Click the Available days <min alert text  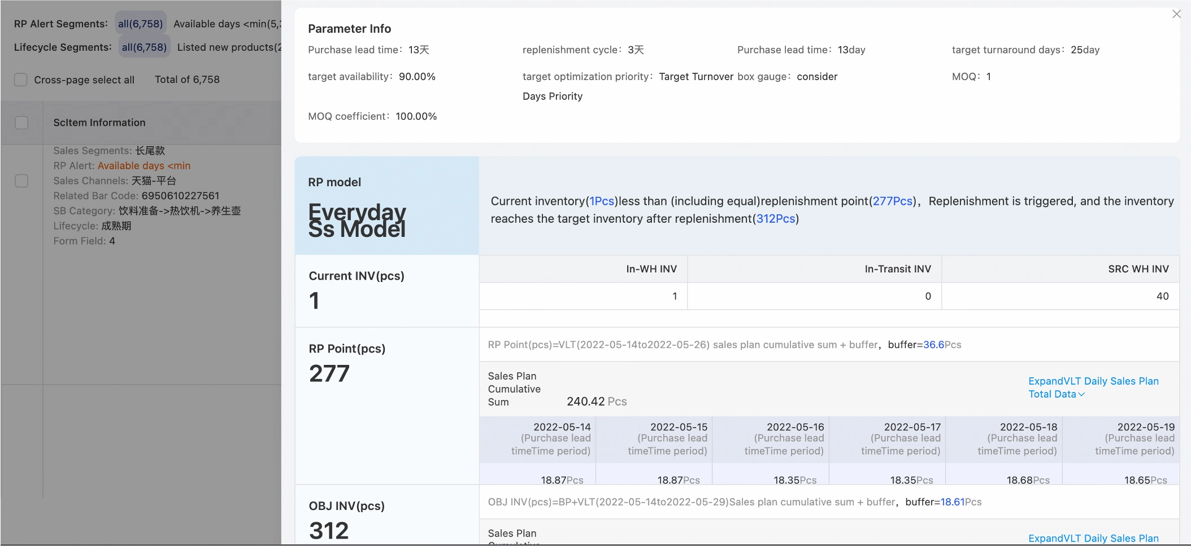pyautogui.click(x=144, y=166)
